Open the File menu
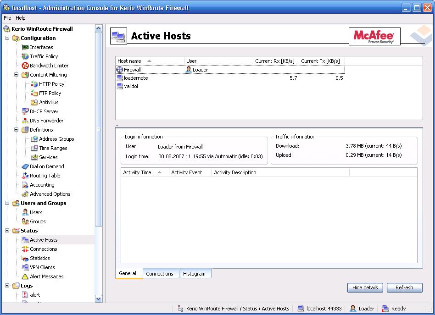 coord(7,18)
